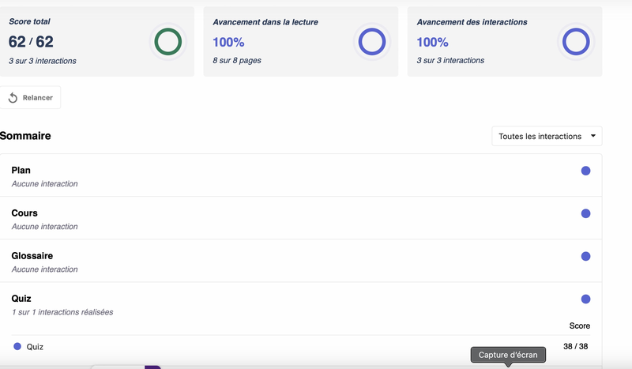Click the Plan completion status dot
Image resolution: width=632 pixels, height=369 pixels.
tap(585, 171)
